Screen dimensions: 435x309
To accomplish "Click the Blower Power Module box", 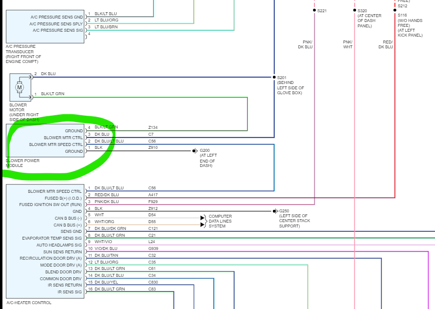I will 45,141.
